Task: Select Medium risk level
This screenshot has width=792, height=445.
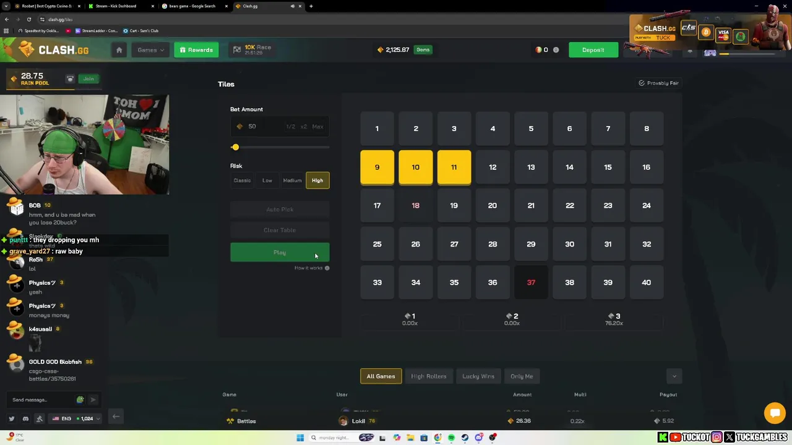Action: click(x=292, y=180)
